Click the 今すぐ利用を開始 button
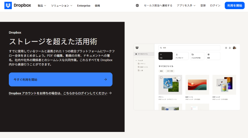Viewport: 248px width, 138px height. (x=61, y=80)
